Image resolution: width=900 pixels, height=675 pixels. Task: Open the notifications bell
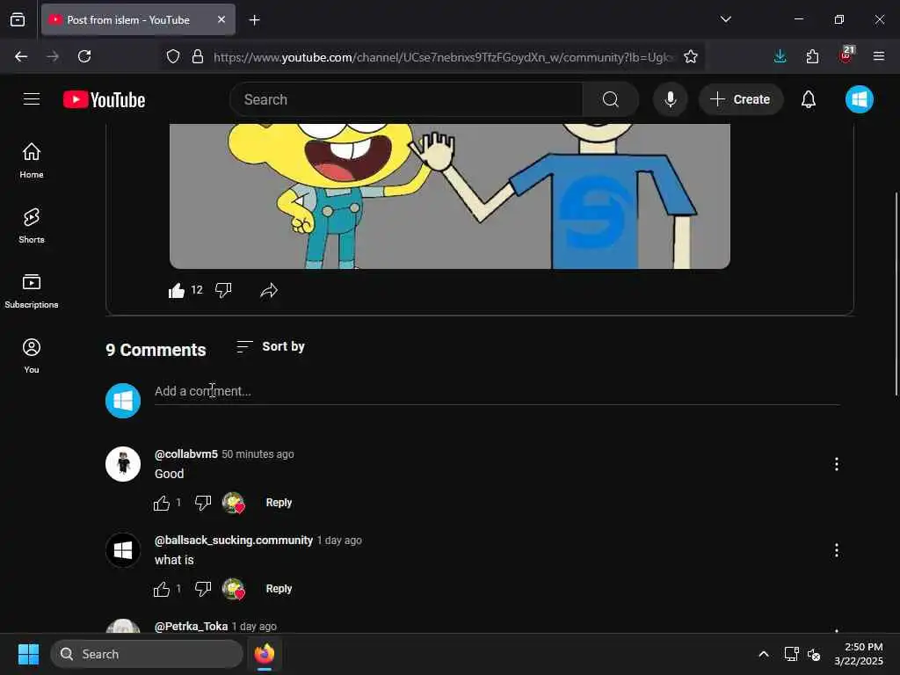809,99
